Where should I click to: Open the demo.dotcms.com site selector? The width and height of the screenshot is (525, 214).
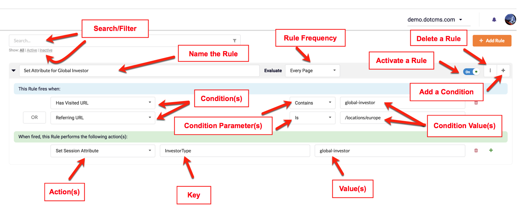tap(435, 20)
